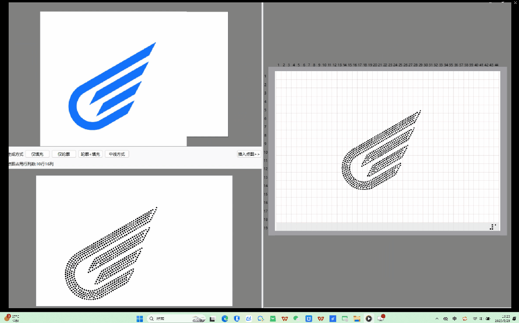
Task: Expand the hidden system tray icons
Action: pos(437,319)
